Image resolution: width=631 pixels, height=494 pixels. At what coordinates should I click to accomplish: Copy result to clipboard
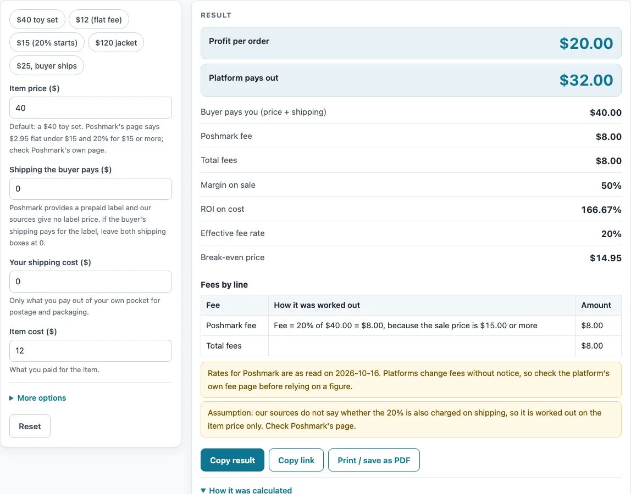click(x=233, y=460)
